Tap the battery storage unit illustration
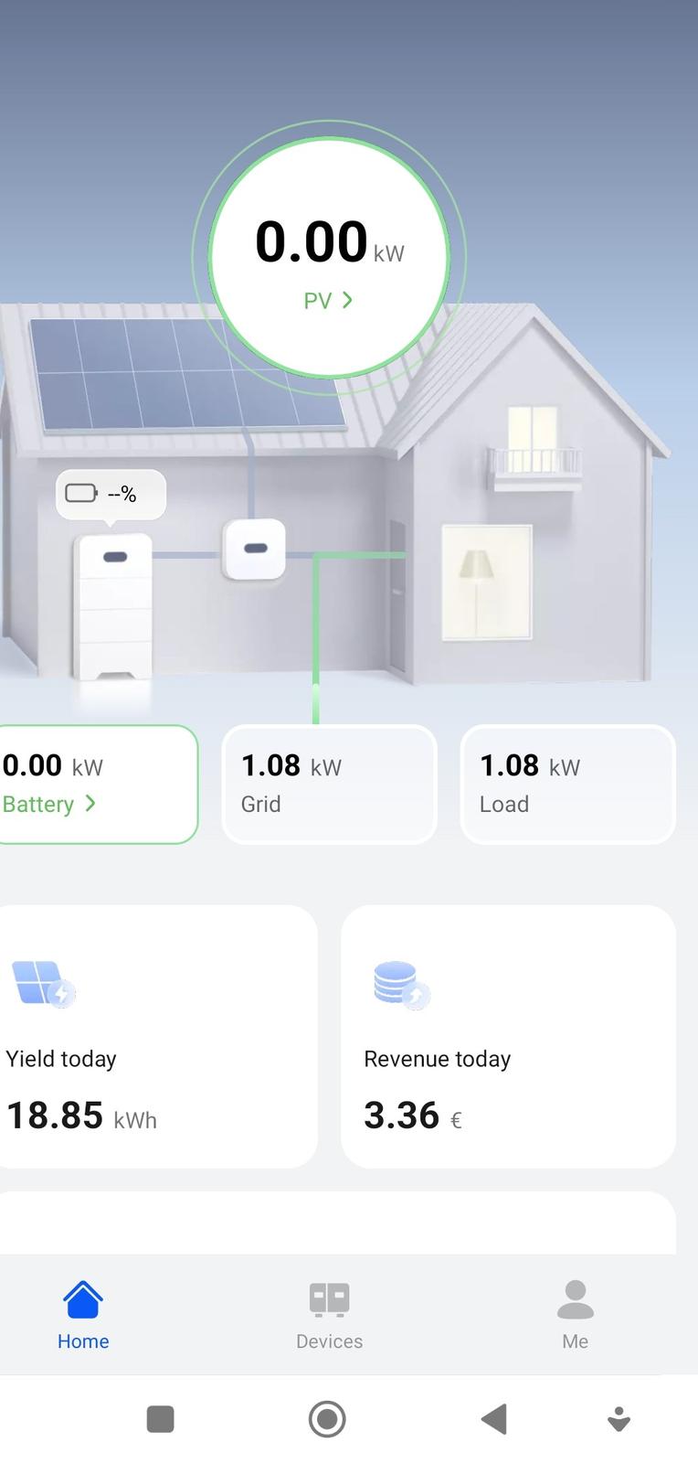 [x=113, y=606]
